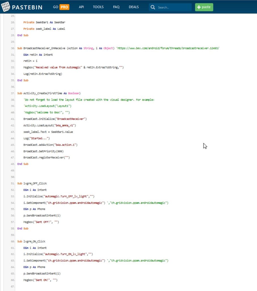Open the GO PRO menu
257x291 pixels.
click(60, 7)
